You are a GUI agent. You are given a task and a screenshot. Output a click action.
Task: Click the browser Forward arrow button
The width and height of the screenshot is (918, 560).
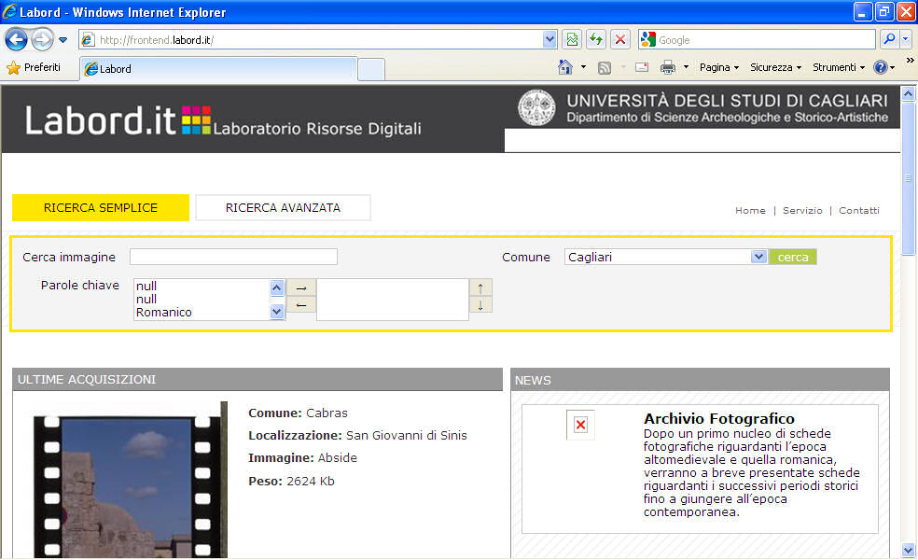click(x=42, y=40)
